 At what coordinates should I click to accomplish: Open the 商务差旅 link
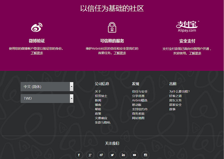point(138,114)
